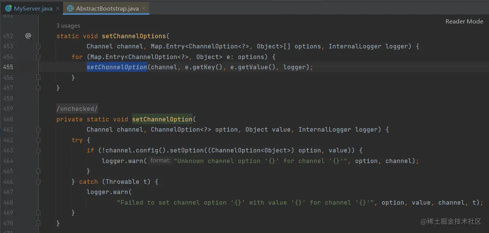Image resolution: width=489 pixels, height=233 pixels.
Task: Click 'InternalLogger' on line 453
Action: (x=355, y=47)
